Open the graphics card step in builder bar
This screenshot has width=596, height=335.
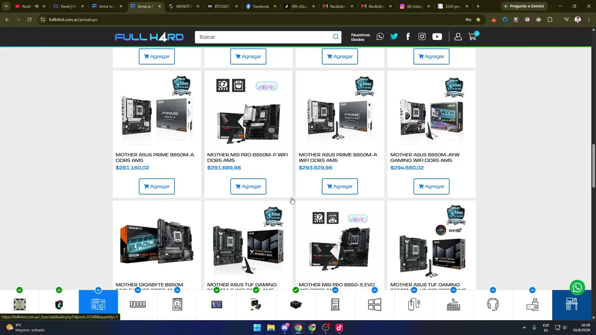point(256,304)
